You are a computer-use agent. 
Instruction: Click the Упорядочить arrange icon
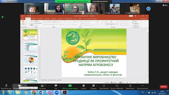[x=111, y=22]
